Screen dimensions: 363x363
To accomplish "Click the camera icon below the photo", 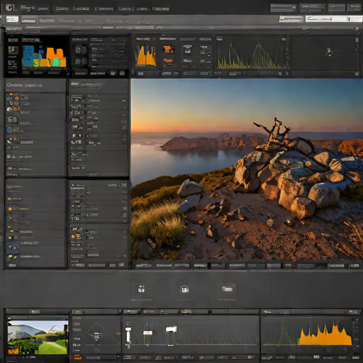I will (x=185, y=289).
